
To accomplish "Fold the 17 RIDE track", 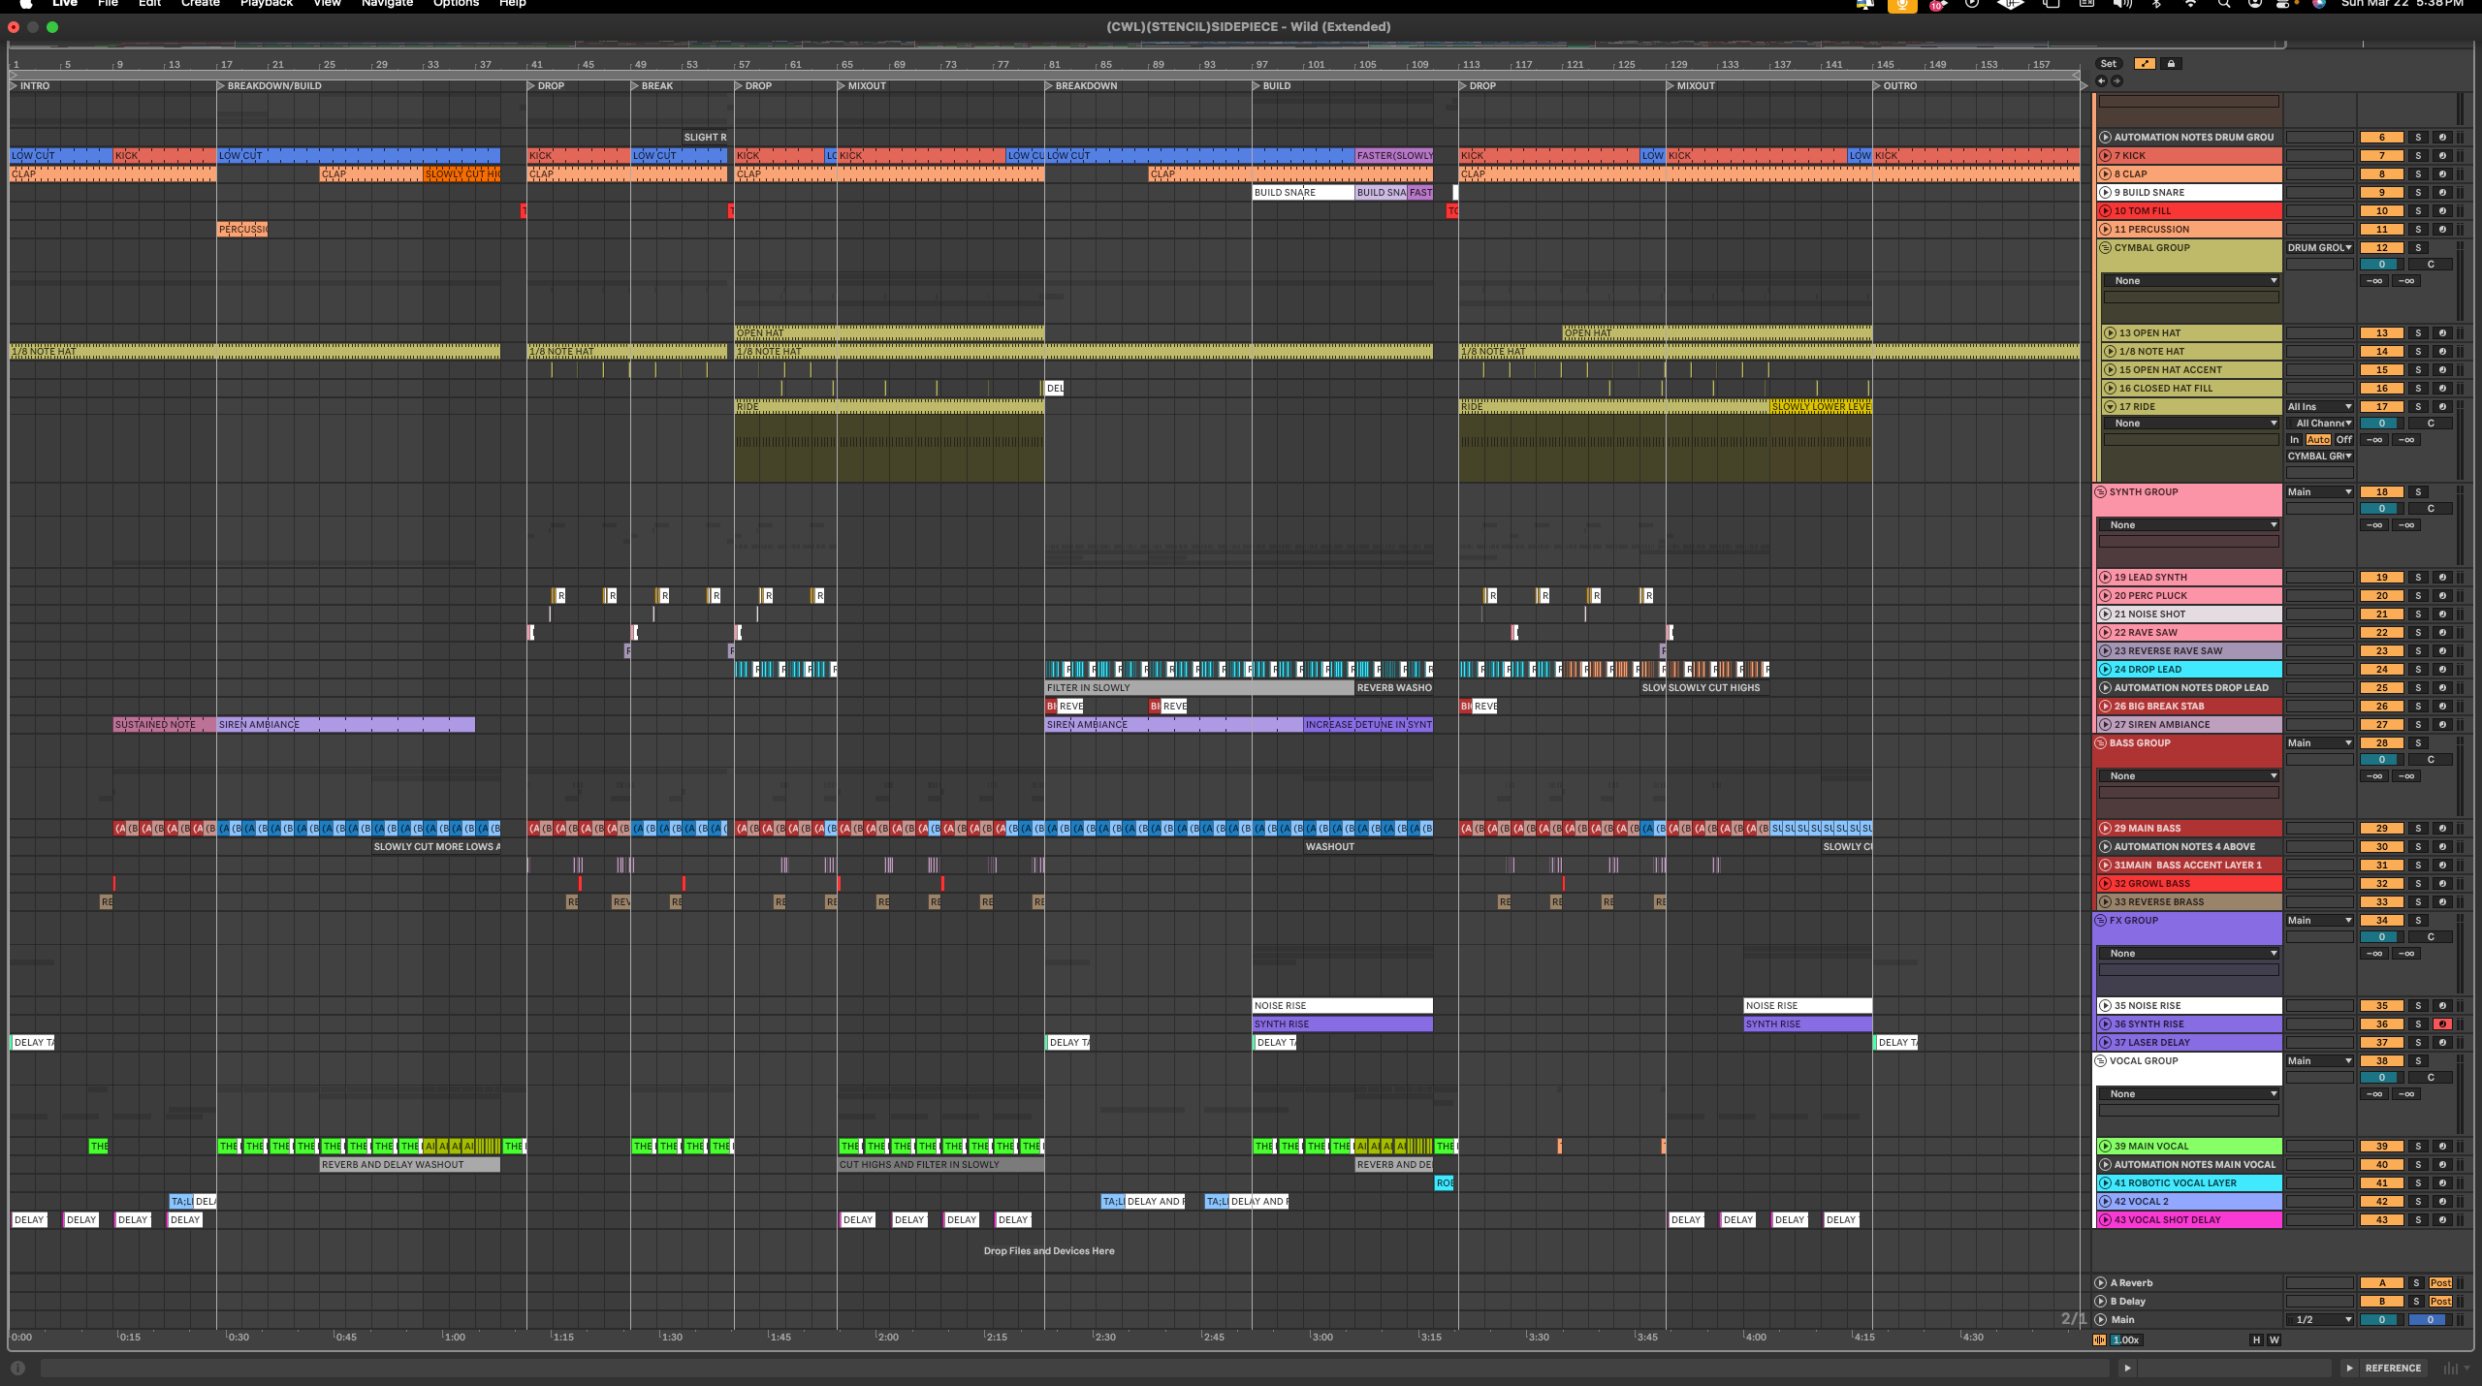I will [x=2110, y=407].
